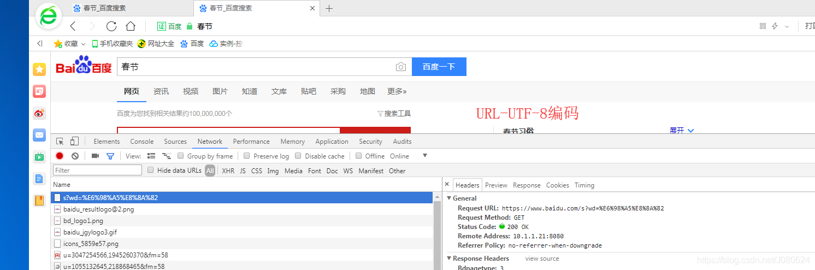The image size is (815, 270).
Task: Filter requests by JS type
Action: pyautogui.click(x=243, y=171)
